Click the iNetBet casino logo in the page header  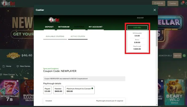tap(8, 3)
